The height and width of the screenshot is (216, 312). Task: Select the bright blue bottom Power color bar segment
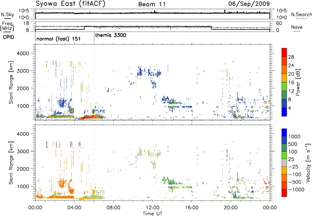(x=284, y=112)
